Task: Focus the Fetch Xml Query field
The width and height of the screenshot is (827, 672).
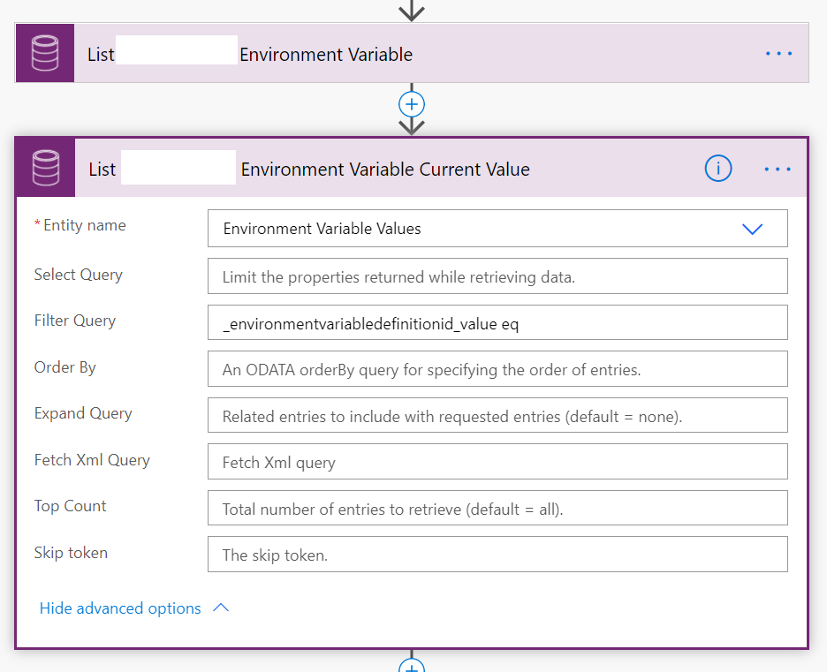Action: coord(497,462)
